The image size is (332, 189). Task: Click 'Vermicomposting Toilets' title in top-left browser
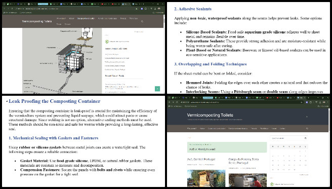coord(37,21)
